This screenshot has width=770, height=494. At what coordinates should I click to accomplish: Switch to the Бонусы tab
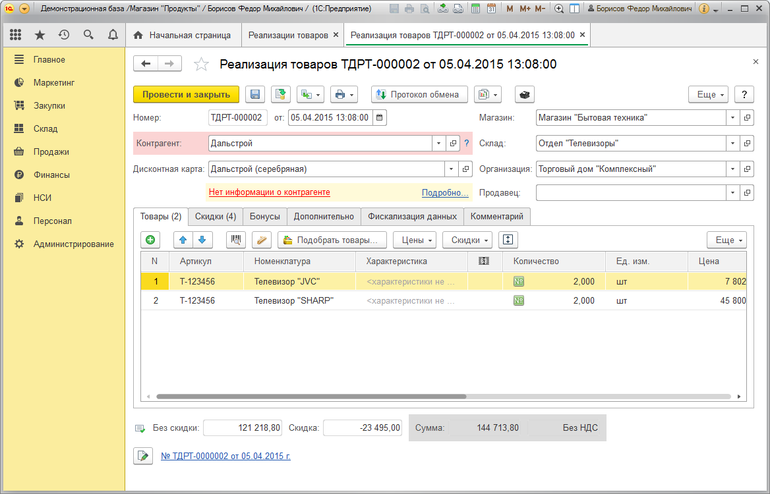coord(265,216)
